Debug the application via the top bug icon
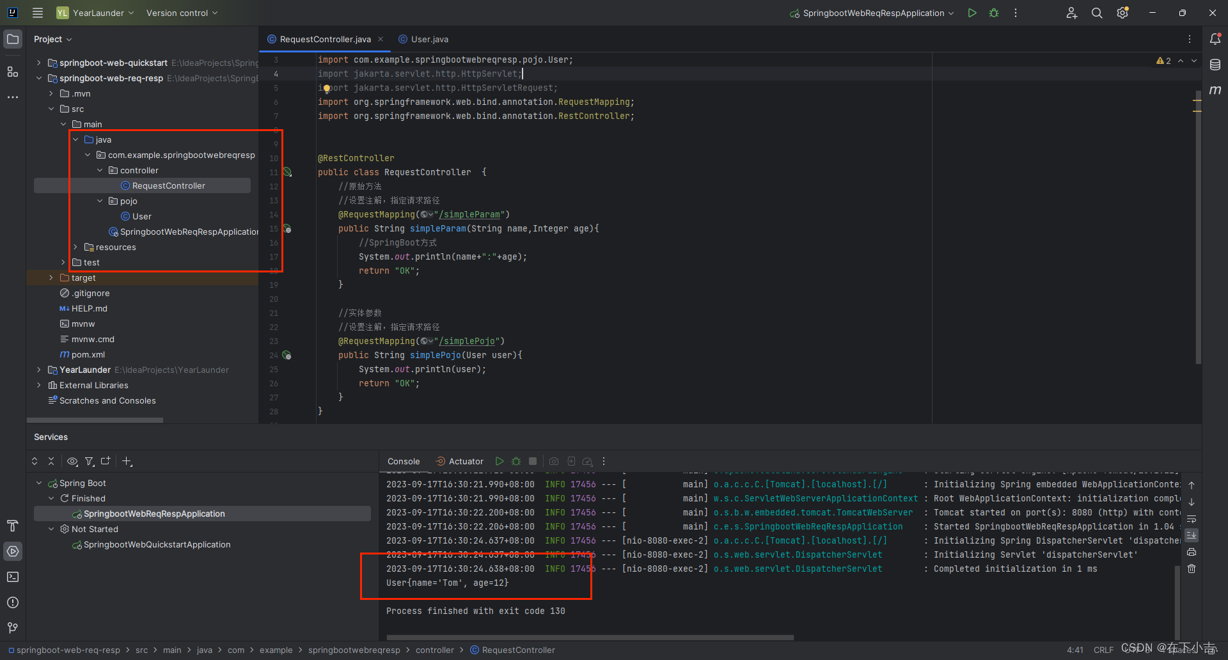This screenshot has width=1228, height=660. pos(994,13)
